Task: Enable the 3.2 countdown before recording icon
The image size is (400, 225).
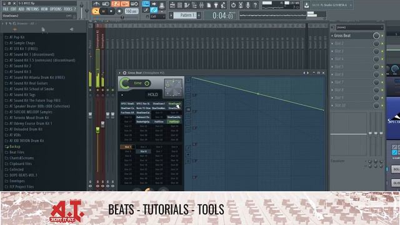Action: (115, 4)
